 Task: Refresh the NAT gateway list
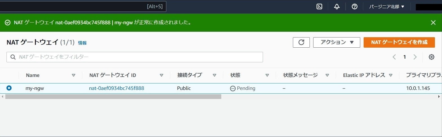301,42
